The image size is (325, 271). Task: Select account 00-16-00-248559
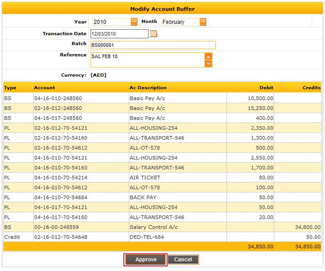click(x=57, y=227)
